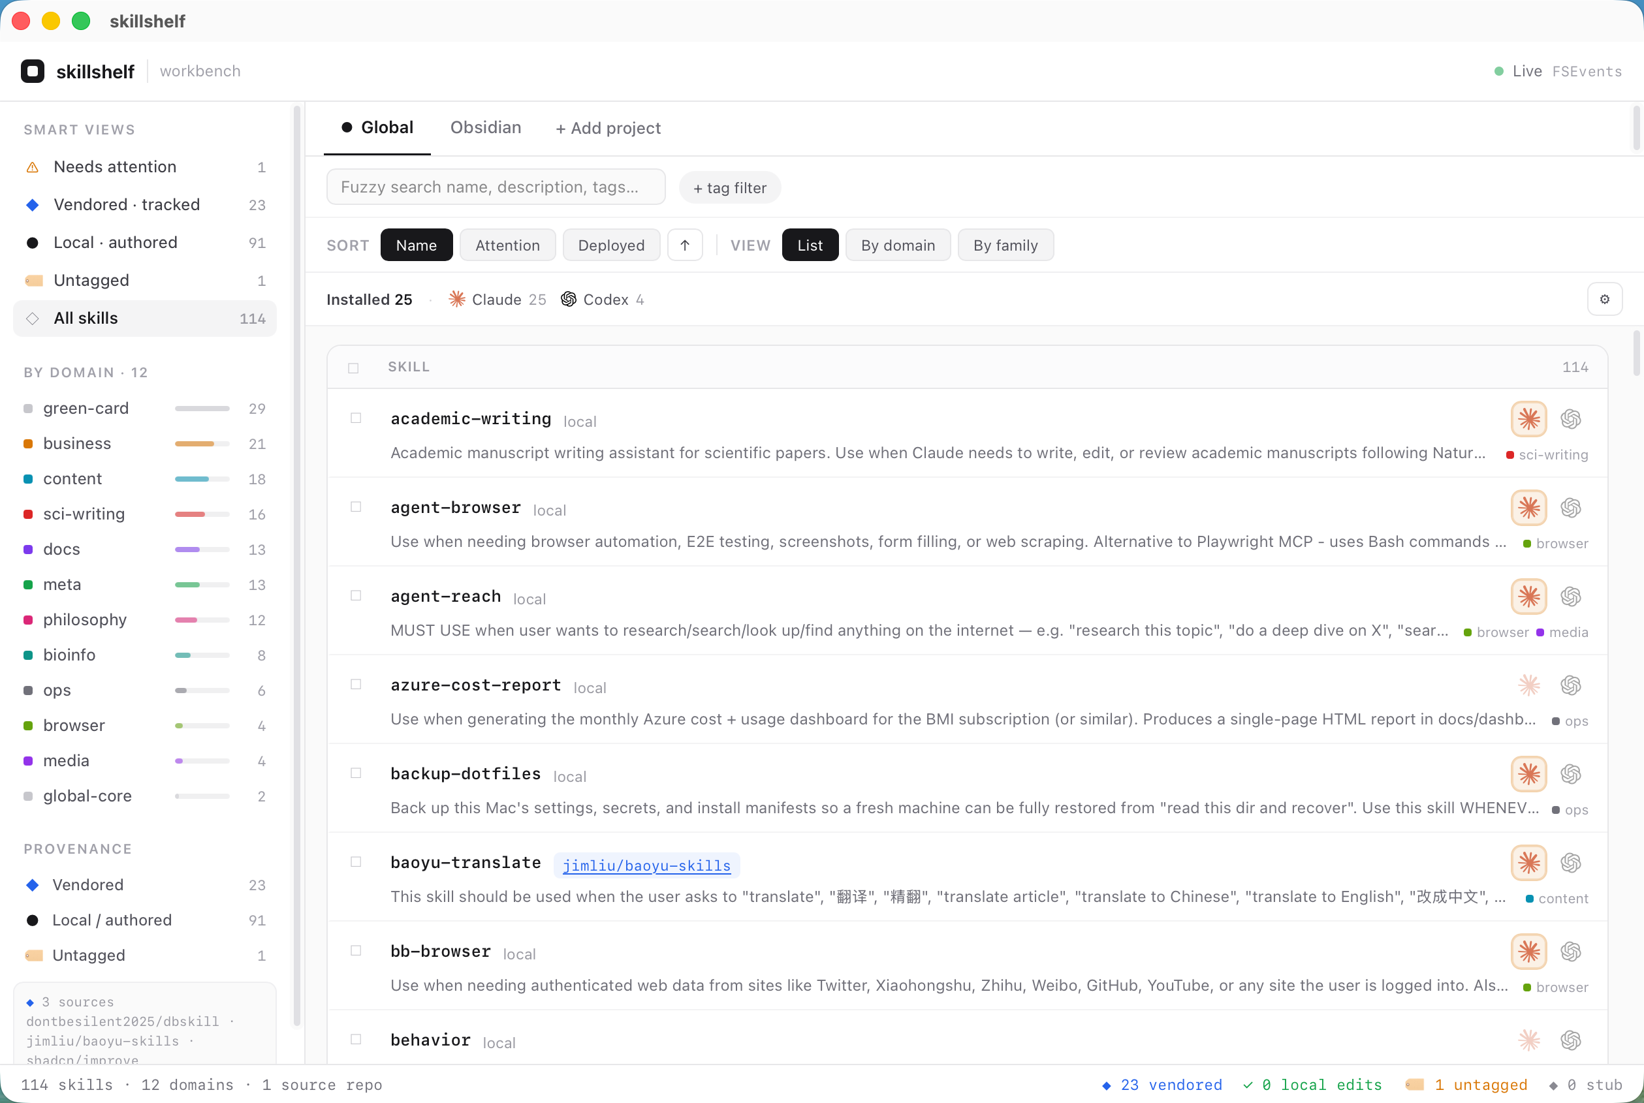Focus the fuzzy search field
The height and width of the screenshot is (1103, 1644).
[x=496, y=187]
